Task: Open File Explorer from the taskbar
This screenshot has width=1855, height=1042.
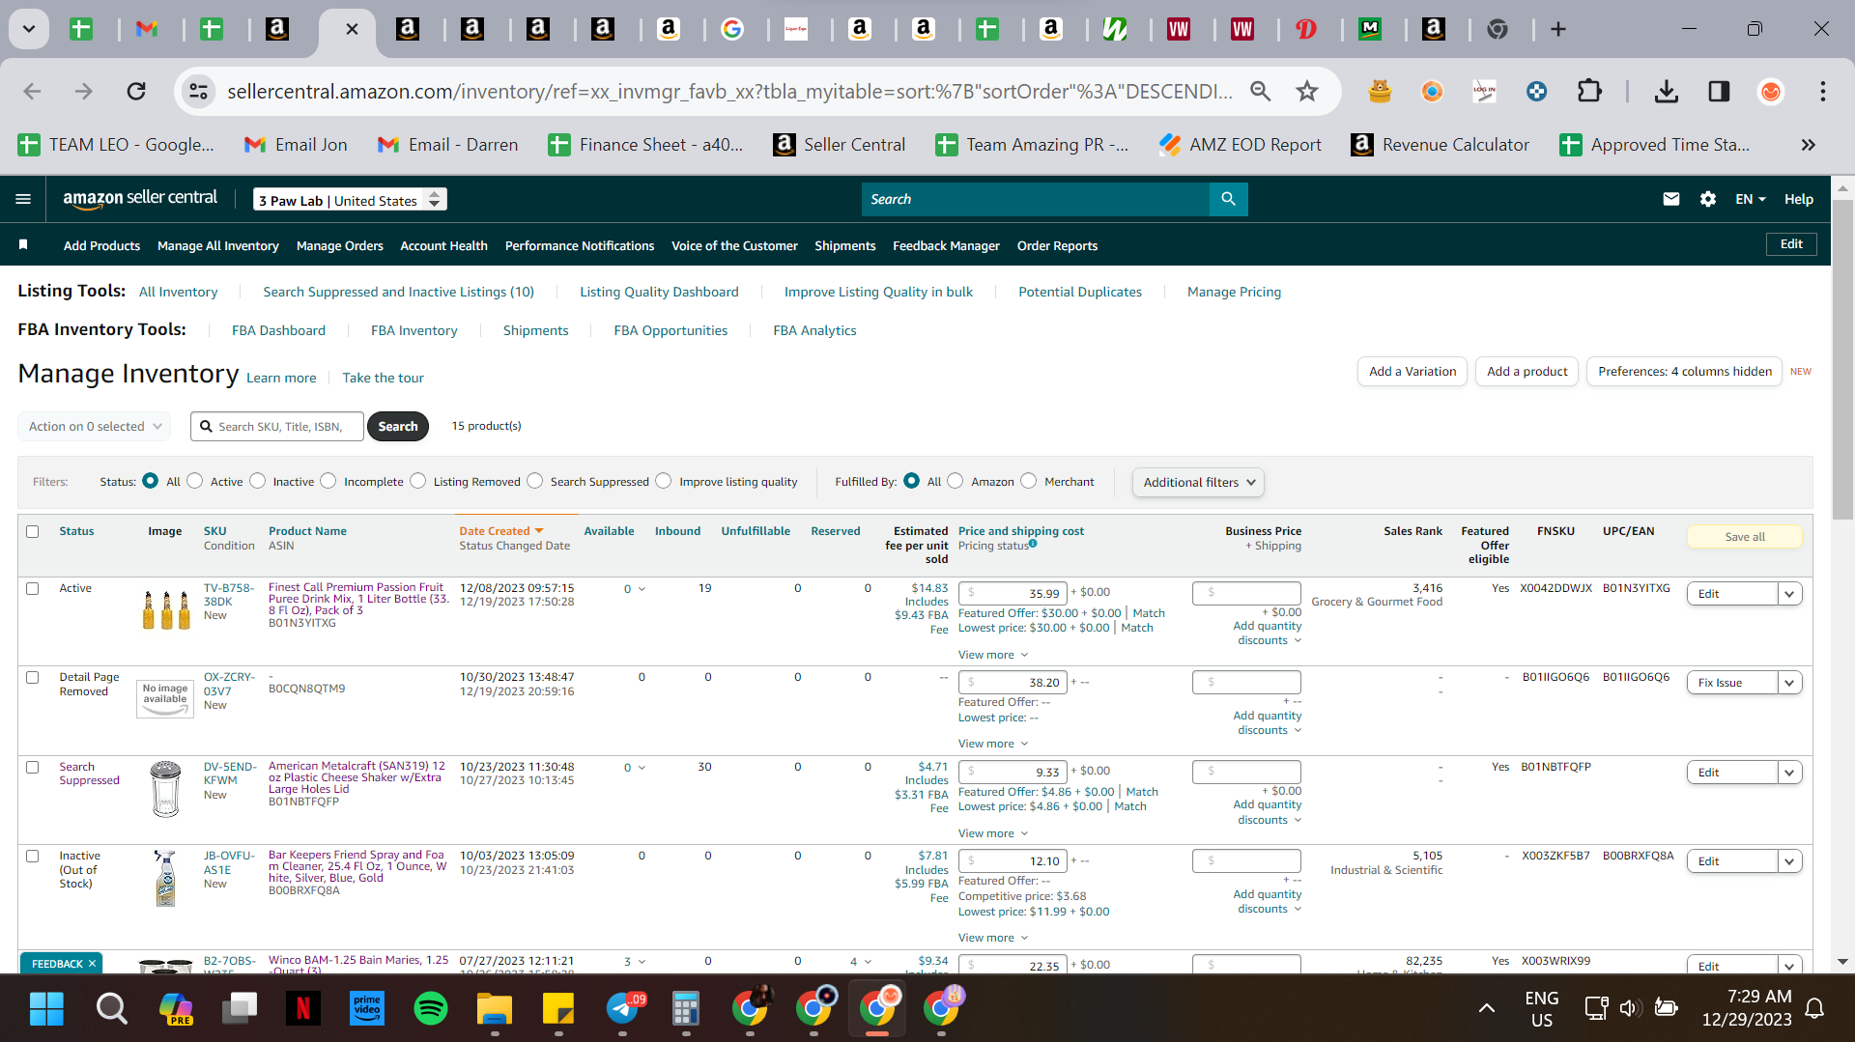Action: pos(494,1009)
